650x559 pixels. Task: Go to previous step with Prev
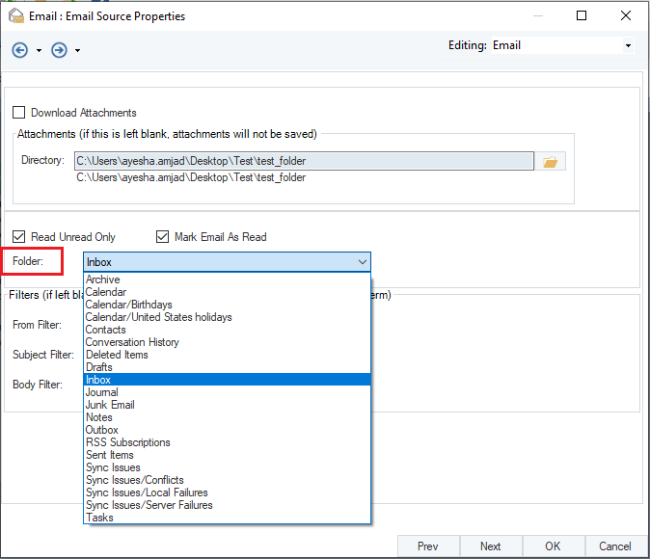(x=427, y=546)
